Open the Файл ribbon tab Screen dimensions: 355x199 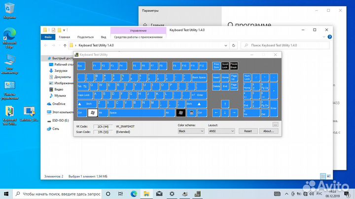tap(48, 37)
